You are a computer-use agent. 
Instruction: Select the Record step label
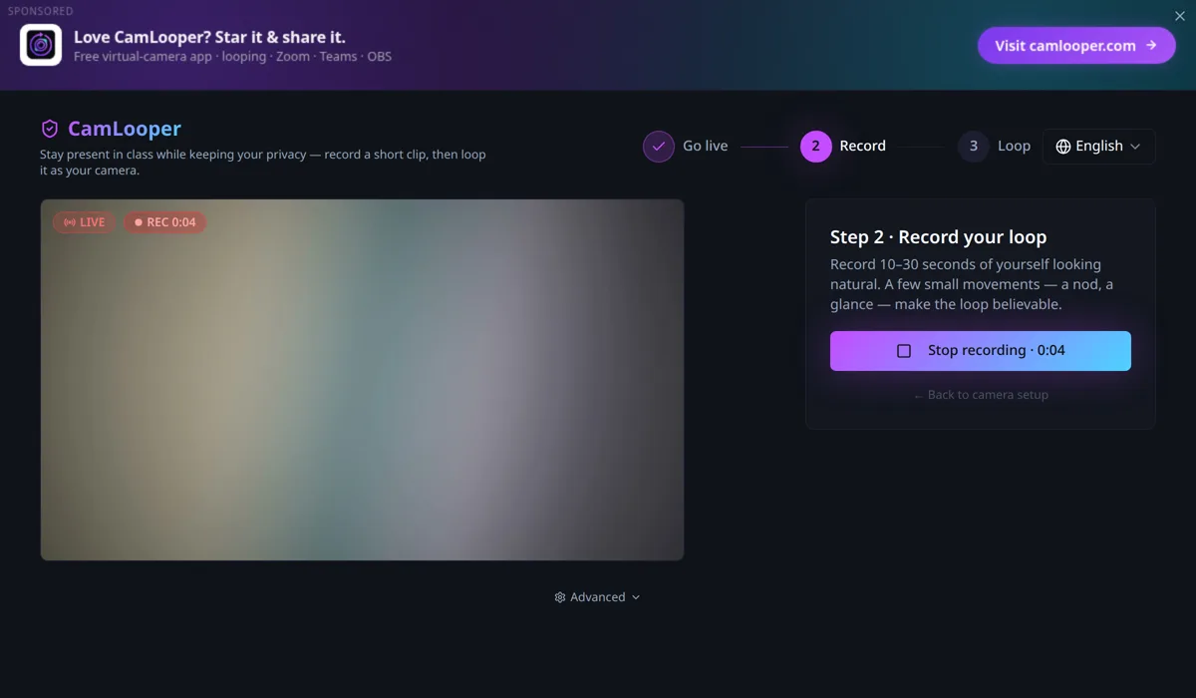(x=862, y=146)
